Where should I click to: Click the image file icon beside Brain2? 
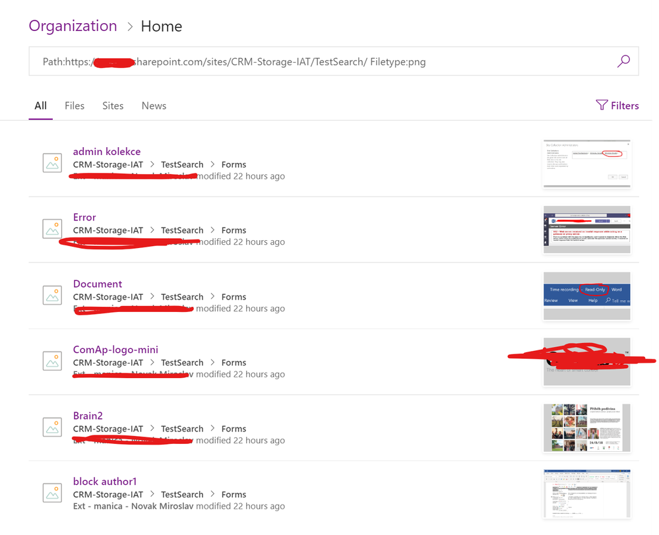pyautogui.click(x=52, y=426)
